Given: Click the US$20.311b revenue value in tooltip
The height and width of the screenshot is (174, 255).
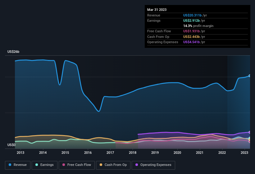Looking at the screenshot, I should coord(192,15).
